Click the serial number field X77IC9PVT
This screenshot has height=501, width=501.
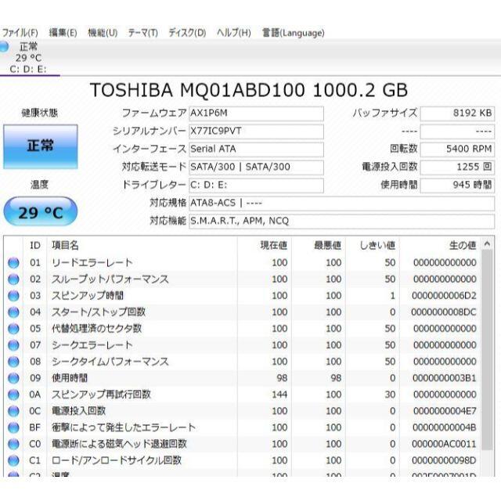point(256,132)
